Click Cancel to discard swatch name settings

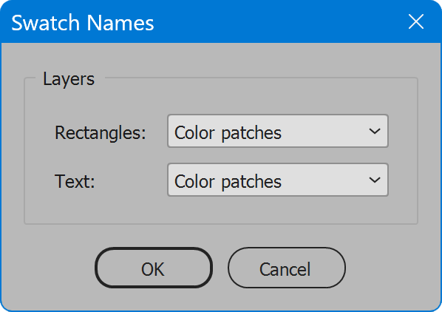286,268
